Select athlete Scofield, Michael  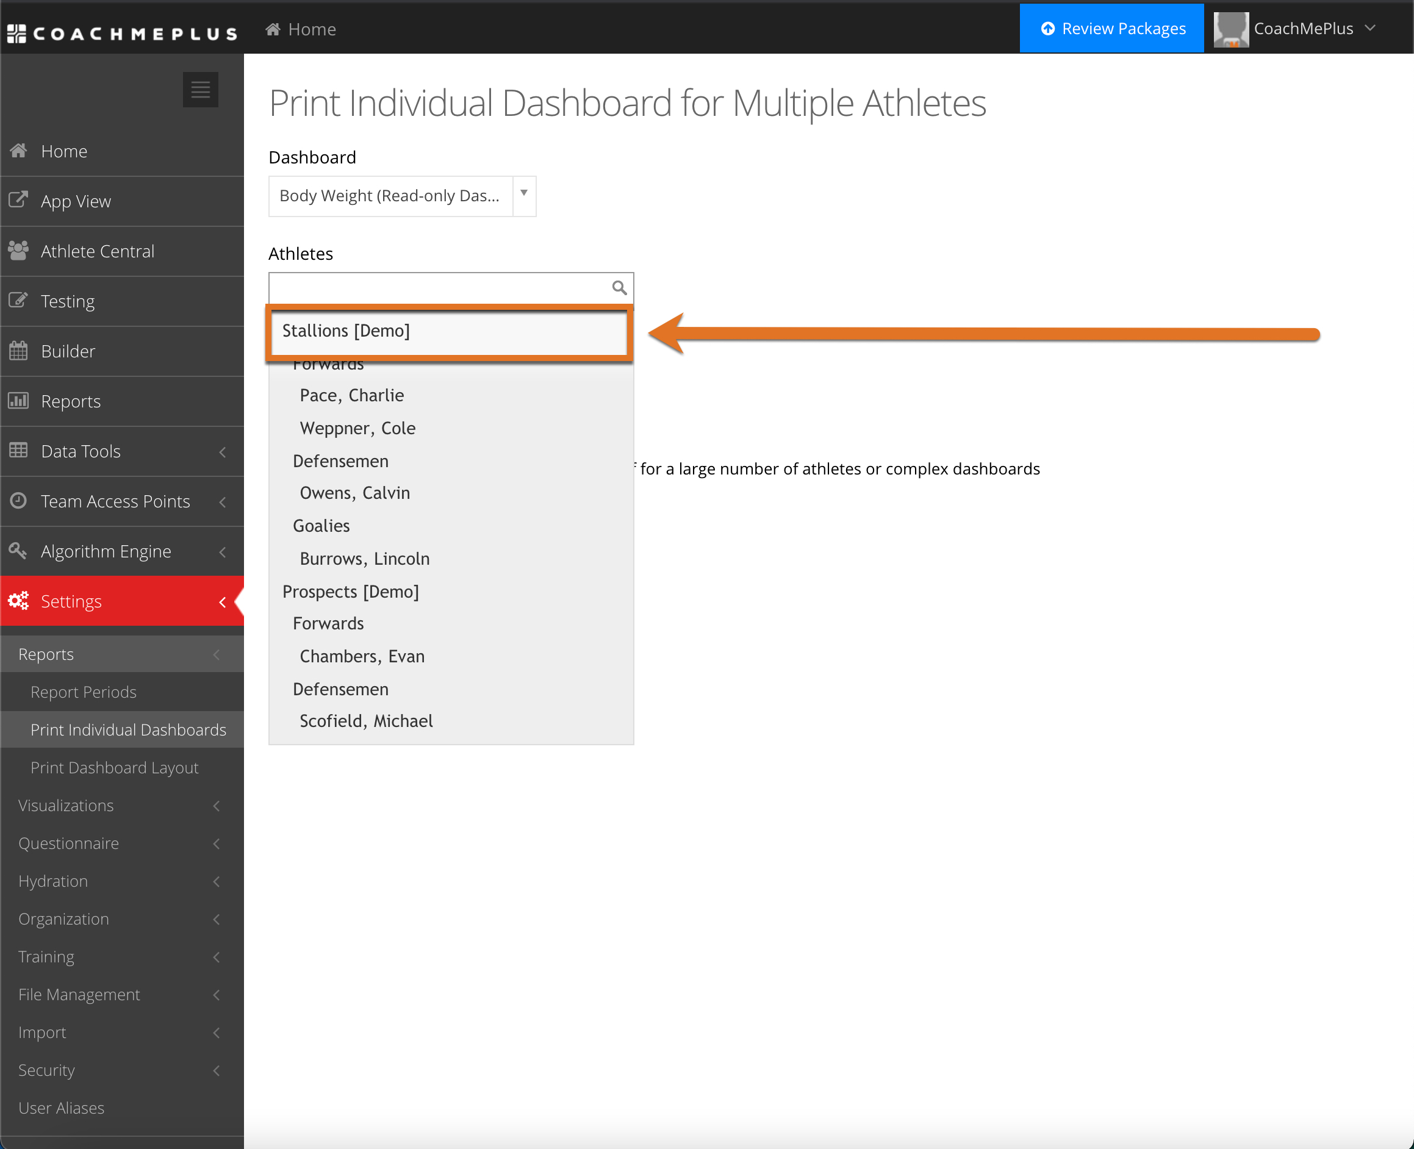point(451,721)
